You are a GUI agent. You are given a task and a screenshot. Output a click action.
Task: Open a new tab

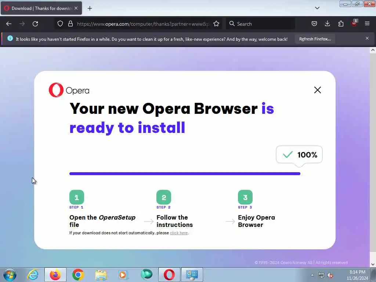coord(90,8)
